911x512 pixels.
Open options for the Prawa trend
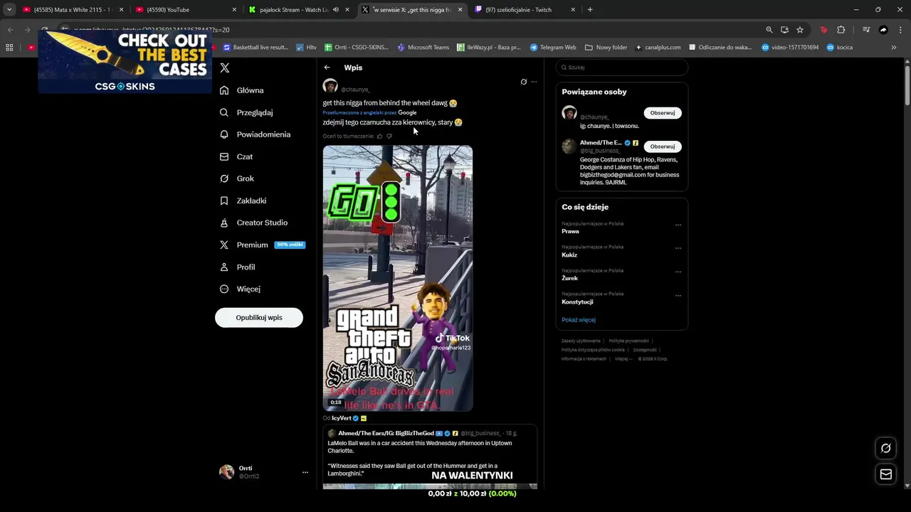pos(678,225)
